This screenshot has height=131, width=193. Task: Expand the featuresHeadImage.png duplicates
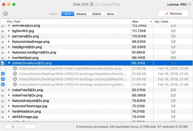[x=9, y=41]
